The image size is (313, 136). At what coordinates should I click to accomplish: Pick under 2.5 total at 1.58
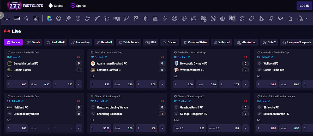224,128
